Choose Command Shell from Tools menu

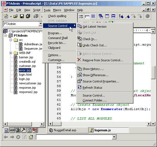[60, 38]
